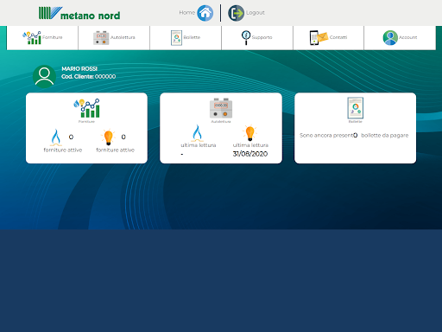
Task: Click the blue Home house icon
Action: click(x=205, y=13)
